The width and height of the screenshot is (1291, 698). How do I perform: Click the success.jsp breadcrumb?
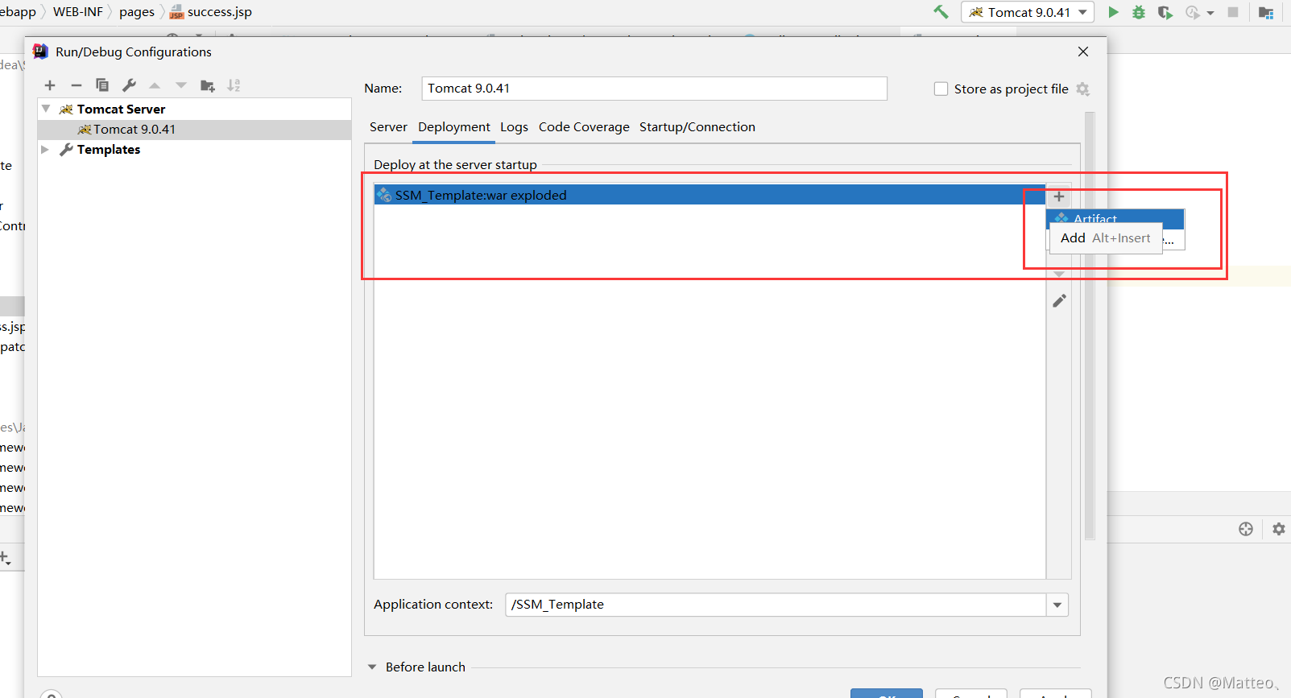click(x=211, y=12)
